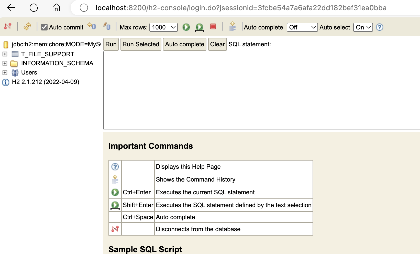Click the Commit transaction icon
Image resolution: width=420 pixels, height=254 pixels.
click(x=107, y=26)
